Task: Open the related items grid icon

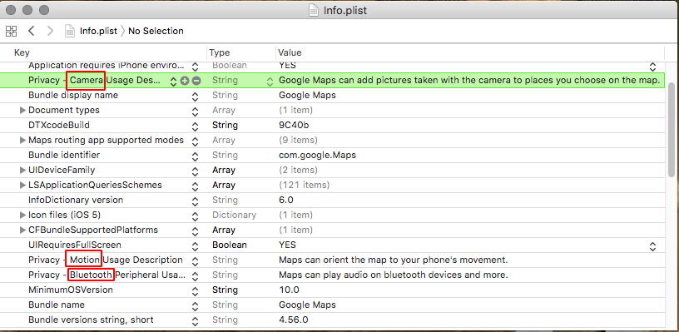Action: 12,31
